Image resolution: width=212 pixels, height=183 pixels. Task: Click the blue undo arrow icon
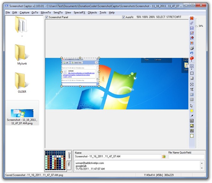pos(192,53)
